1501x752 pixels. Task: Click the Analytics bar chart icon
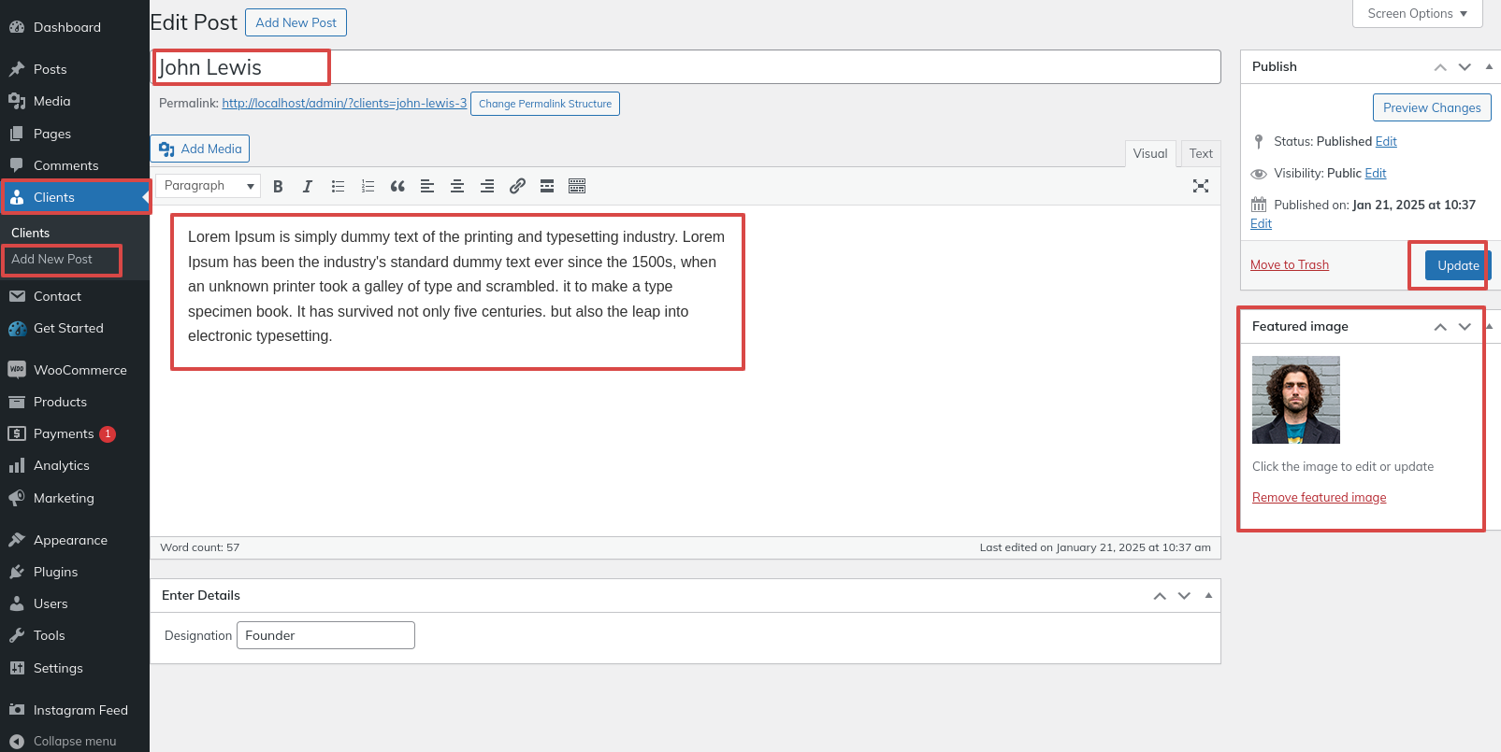point(17,465)
